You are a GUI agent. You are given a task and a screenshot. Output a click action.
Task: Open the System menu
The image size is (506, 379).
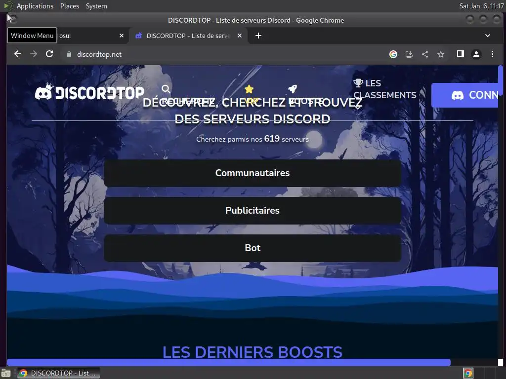pos(96,6)
